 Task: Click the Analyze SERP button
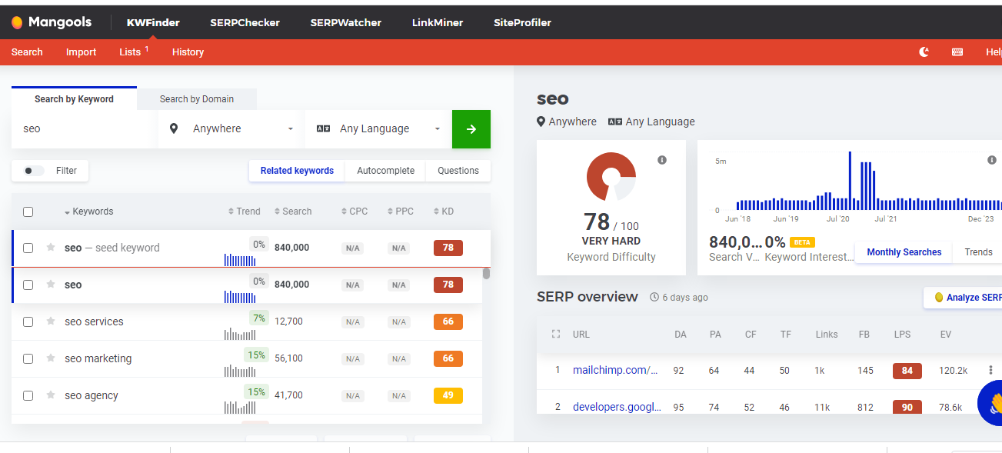966,298
